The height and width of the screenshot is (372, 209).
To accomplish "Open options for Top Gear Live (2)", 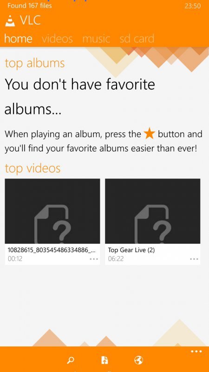I will click(x=194, y=259).
